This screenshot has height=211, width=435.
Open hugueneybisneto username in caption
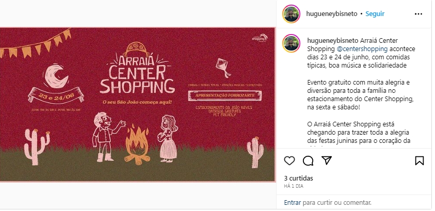pos(333,41)
